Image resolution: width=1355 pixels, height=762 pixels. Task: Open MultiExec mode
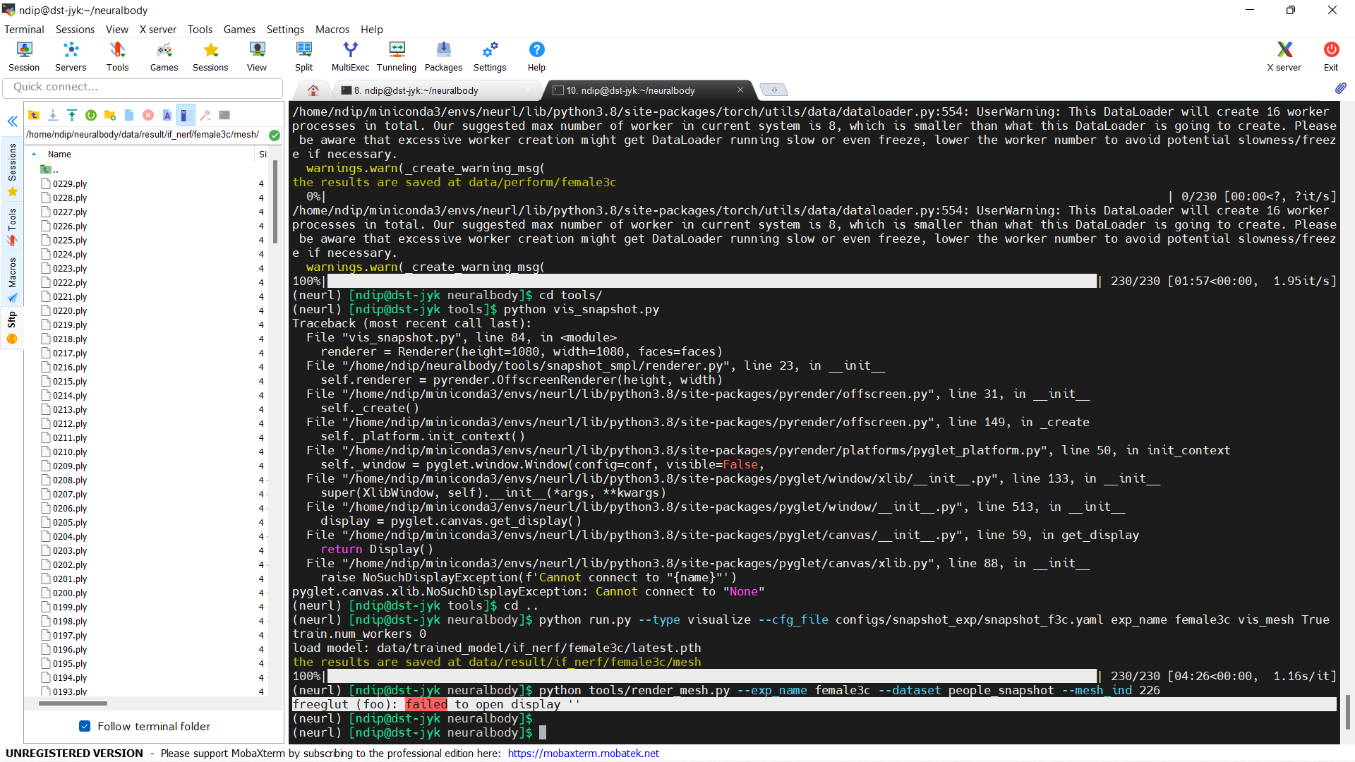[x=350, y=56]
